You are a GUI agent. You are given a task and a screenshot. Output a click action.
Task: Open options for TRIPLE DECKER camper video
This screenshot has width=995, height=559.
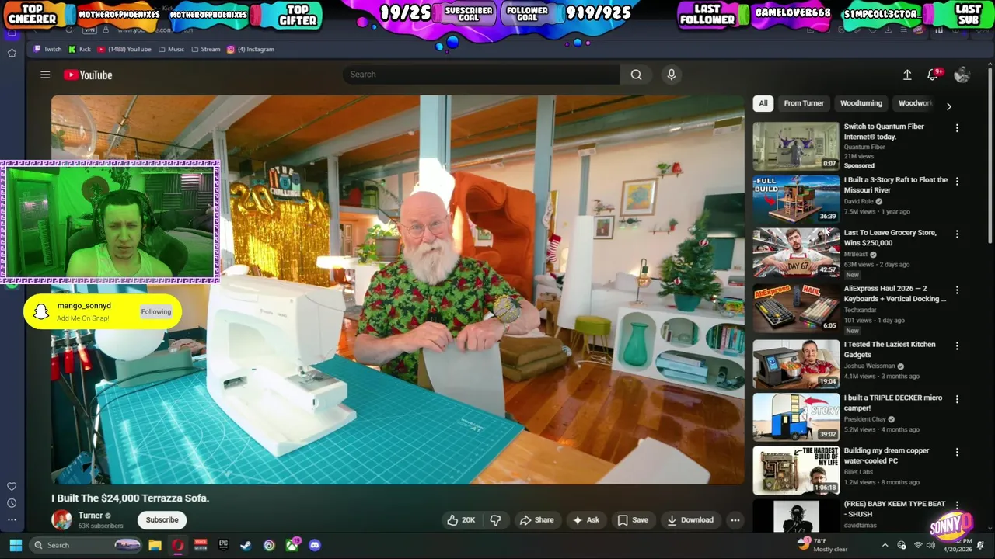[x=957, y=399]
